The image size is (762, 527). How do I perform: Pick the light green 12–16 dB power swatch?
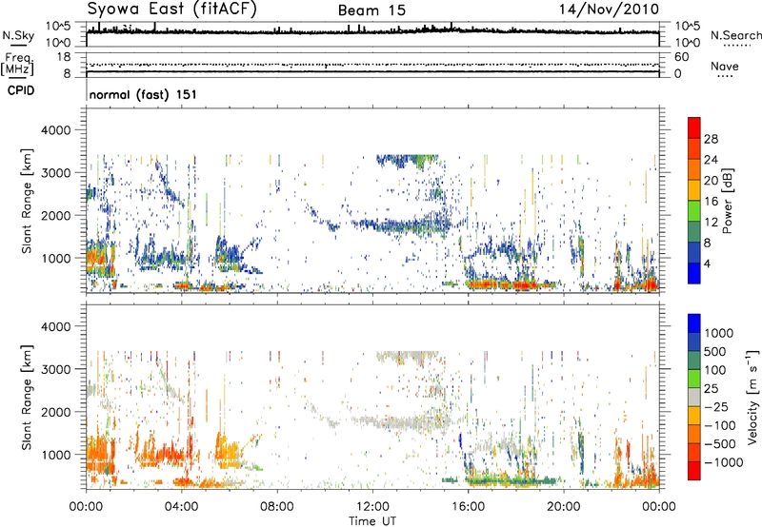point(694,211)
